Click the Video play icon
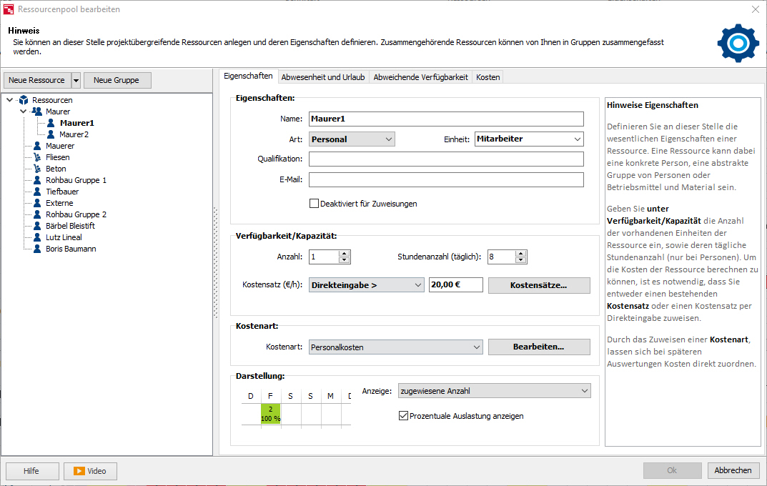This screenshot has width=767, height=486. 79,471
